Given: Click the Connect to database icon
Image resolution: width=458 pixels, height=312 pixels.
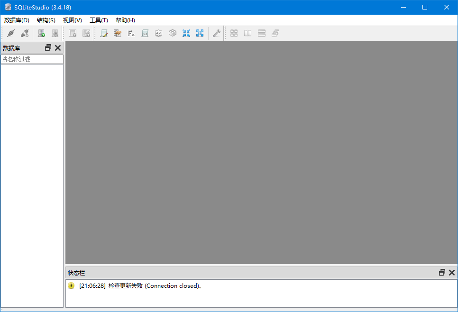Looking at the screenshot, I should pos(11,33).
